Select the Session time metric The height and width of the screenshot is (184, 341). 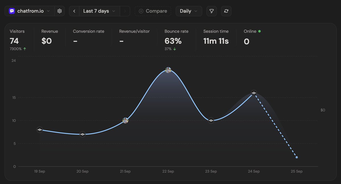click(x=216, y=37)
